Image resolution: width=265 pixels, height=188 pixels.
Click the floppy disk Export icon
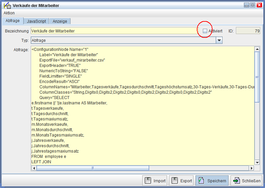click(174, 181)
